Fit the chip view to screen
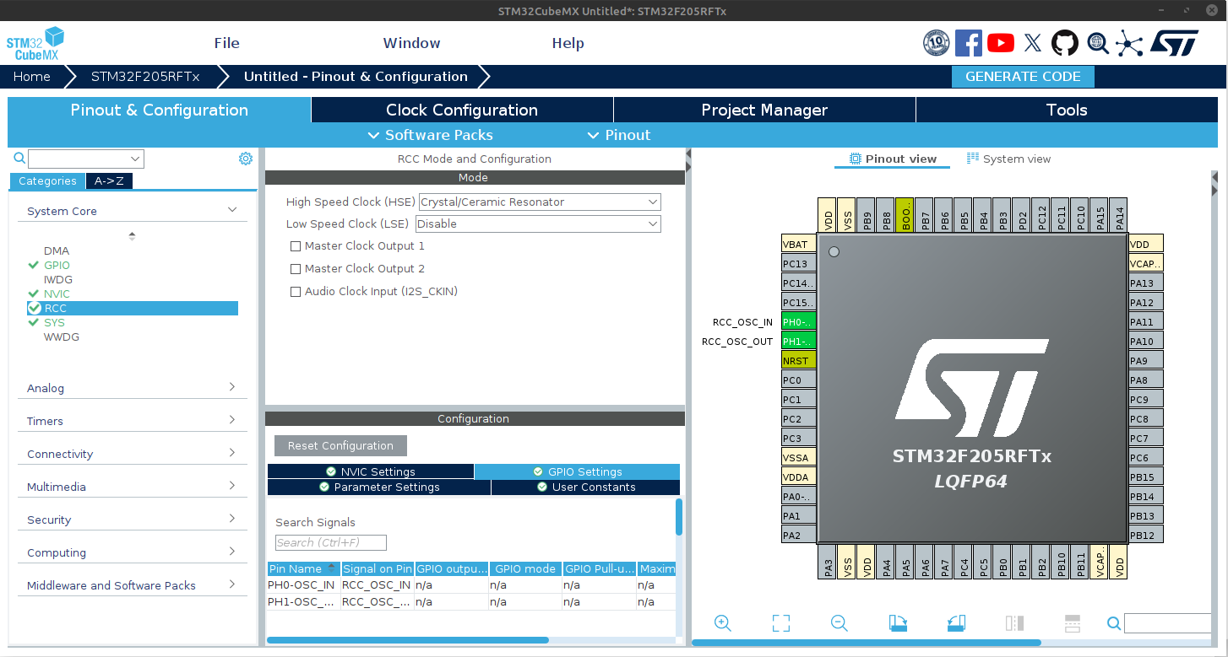1228x657 pixels. tap(781, 623)
